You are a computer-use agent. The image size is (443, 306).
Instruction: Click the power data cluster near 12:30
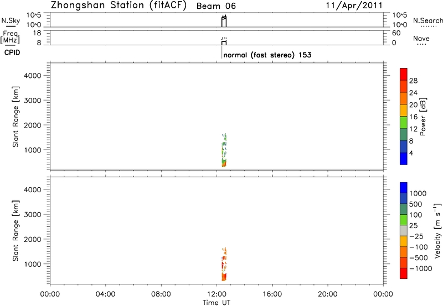pos(224,150)
